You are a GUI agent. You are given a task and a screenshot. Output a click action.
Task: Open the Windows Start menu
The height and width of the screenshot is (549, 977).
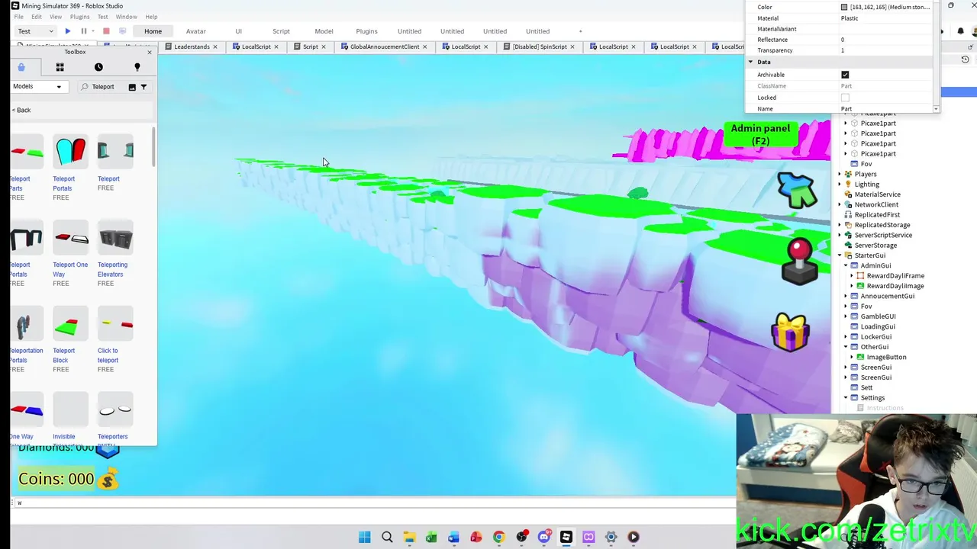364,537
